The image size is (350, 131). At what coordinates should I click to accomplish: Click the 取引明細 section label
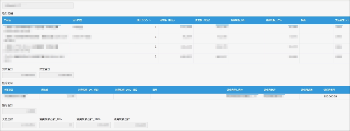click(8, 13)
